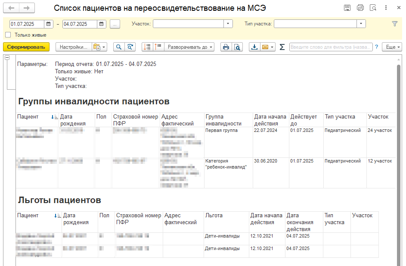Viewport: 406px width, 266px height.
Task: Enable the "Только живые" checkbox
Action: pos(8,35)
